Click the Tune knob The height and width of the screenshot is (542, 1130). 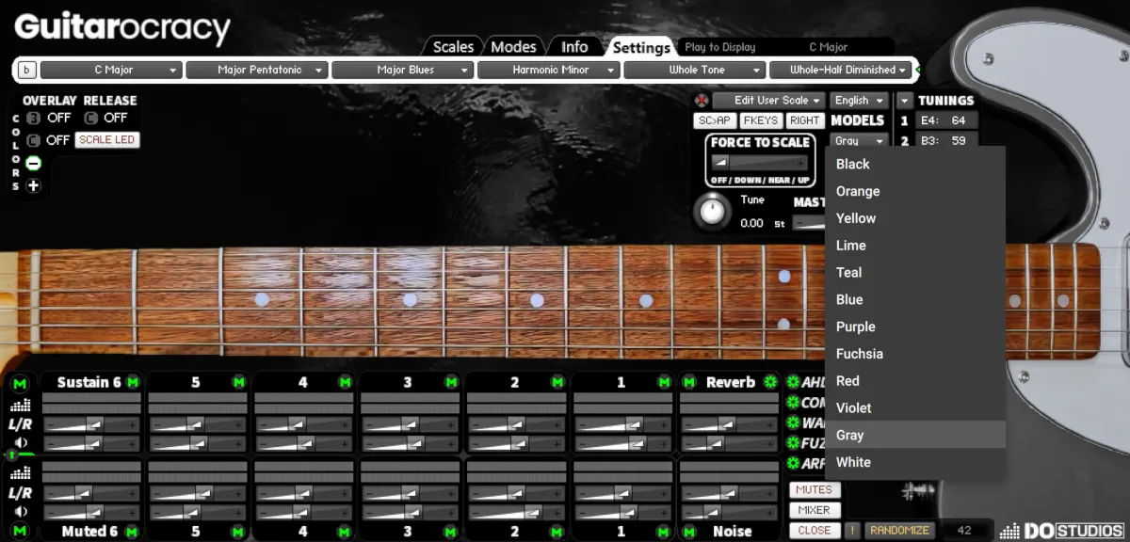pos(714,211)
